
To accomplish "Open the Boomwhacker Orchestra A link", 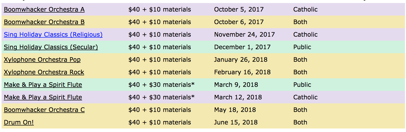I will [44, 10].
